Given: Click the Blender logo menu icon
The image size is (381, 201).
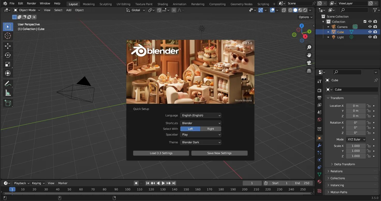Looking at the screenshot, I should tap(5, 3).
